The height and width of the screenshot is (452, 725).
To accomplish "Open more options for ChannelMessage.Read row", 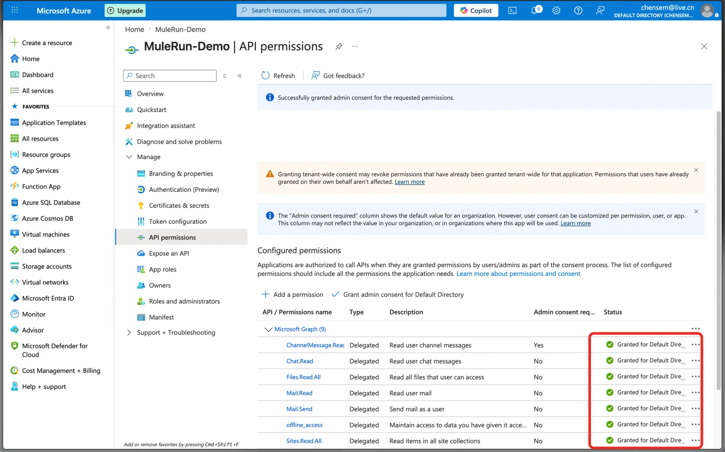I will tap(696, 345).
